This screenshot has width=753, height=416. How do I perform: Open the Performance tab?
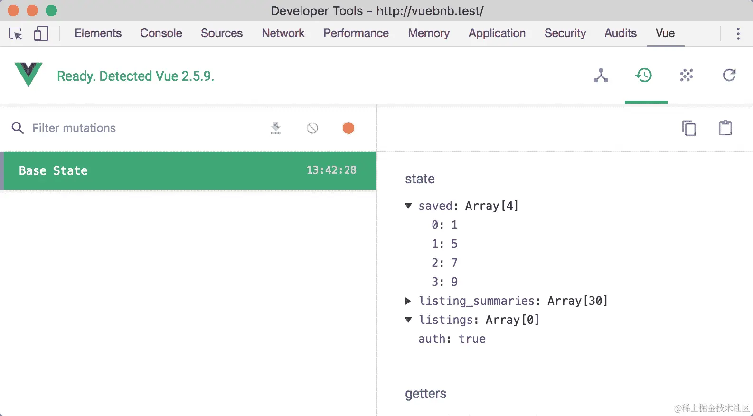point(356,33)
